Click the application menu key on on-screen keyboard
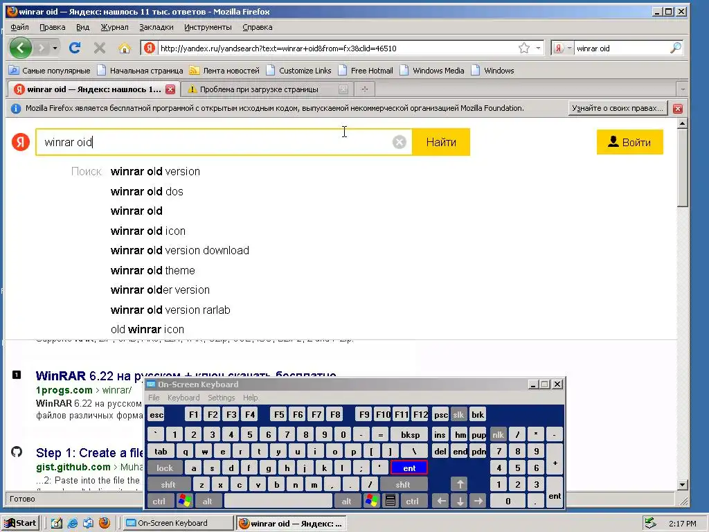 coord(391,501)
